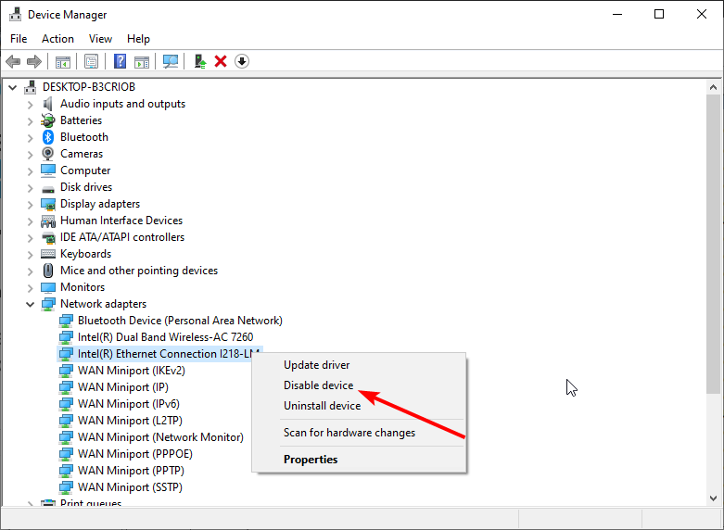724x530 pixels.
Task: Click the DESKTOP-B3CRIOB computer icon
Action: click(30, 87)
